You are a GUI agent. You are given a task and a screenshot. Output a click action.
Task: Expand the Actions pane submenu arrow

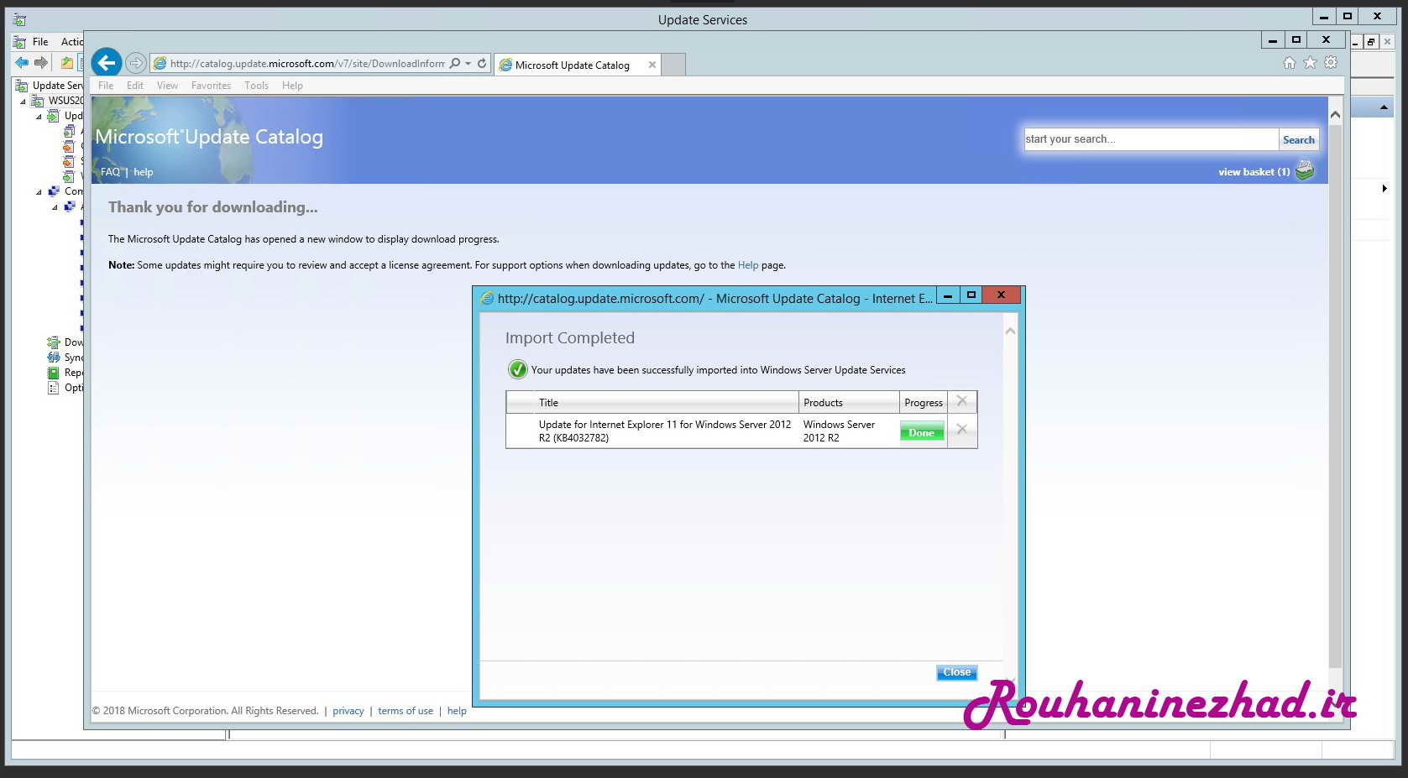(1384, 189)
